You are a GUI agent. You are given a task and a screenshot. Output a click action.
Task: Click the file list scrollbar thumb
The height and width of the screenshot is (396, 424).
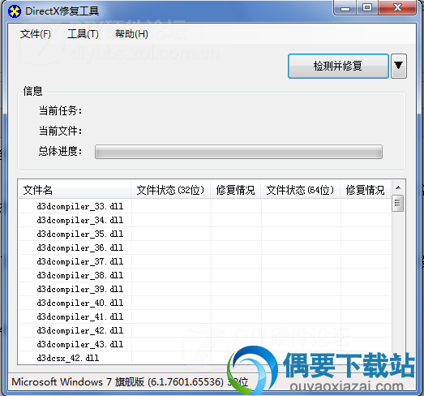click(x=398, y=203)
